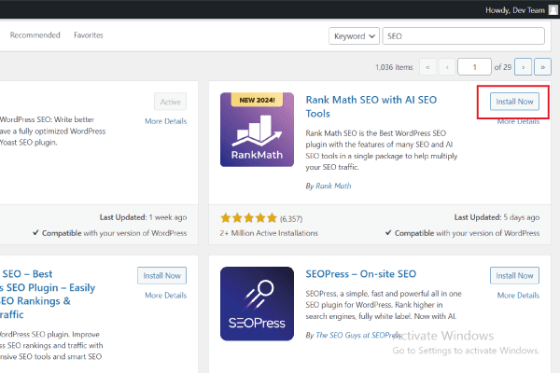This screenshot has width=560, height=373.
Task: Open the SEOPress – On-site SEO title
Action: pos(360,274)
